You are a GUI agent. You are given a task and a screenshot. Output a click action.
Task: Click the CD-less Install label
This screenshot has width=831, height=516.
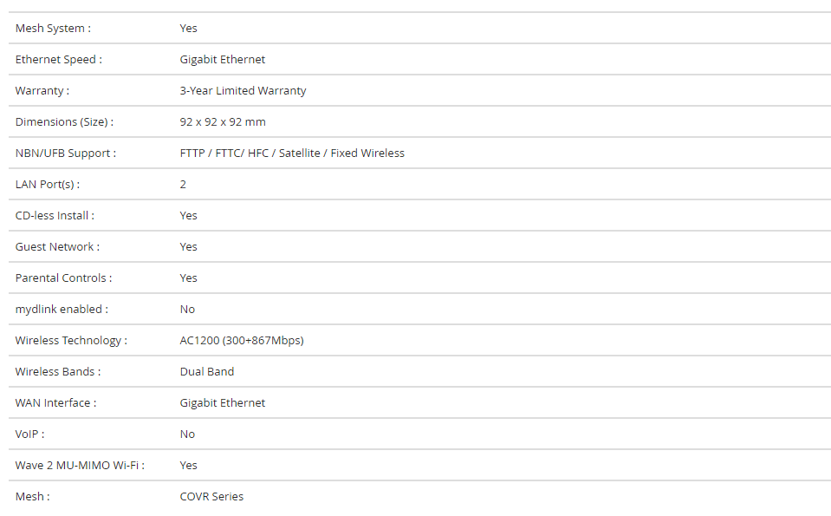pos(55,215)
